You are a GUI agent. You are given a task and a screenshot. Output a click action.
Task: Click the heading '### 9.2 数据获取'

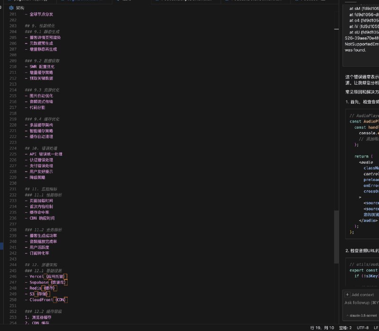[42, 61]
